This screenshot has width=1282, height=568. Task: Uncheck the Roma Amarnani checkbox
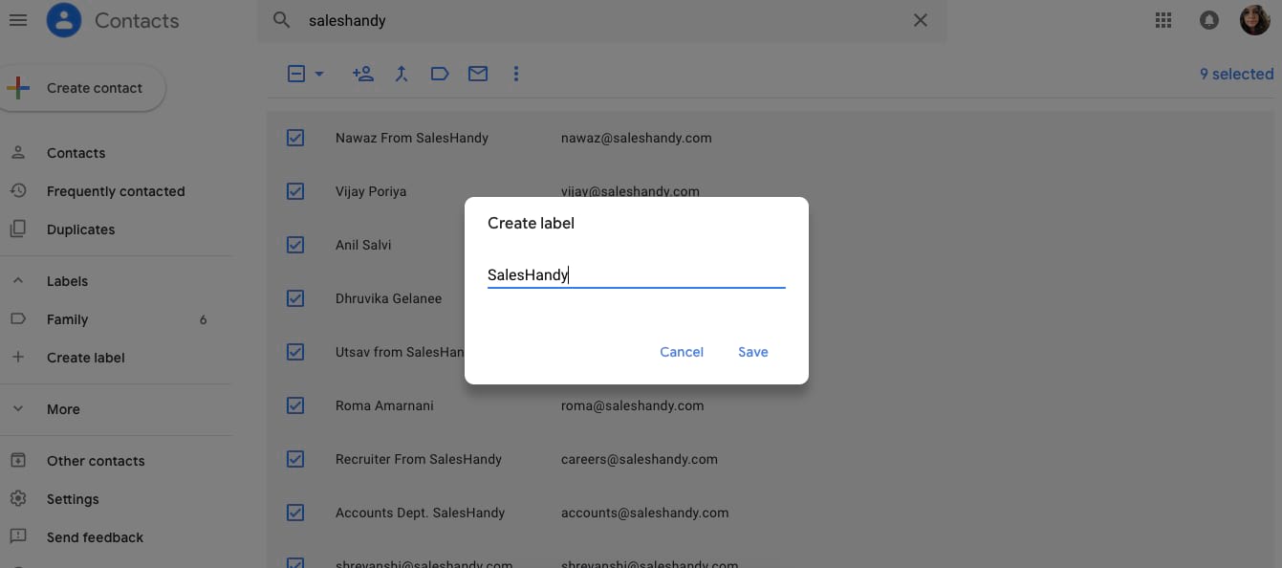pos(295,405)
